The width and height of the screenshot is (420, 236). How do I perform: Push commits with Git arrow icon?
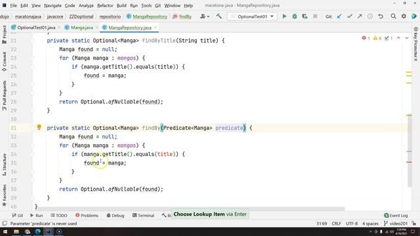(360, 16)
